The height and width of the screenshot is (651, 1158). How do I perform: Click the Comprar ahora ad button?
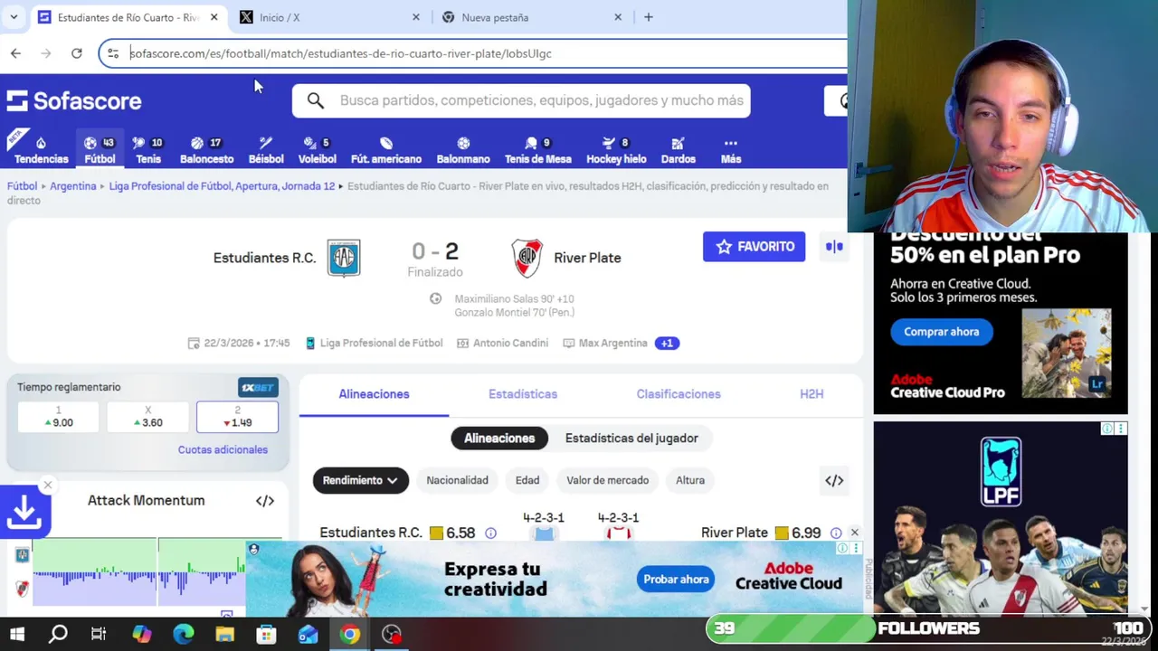941,332
